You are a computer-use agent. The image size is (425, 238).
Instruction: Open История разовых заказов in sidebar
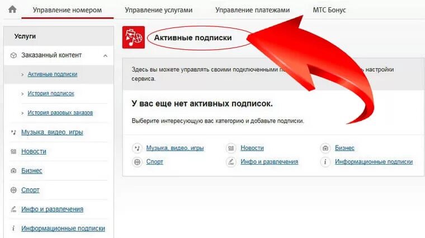tap(60, 113)
